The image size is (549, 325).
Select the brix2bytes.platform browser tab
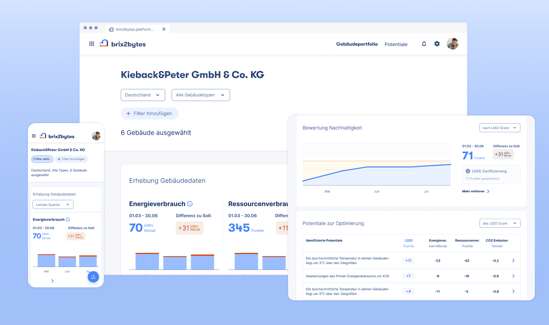(x=138, y=29)
